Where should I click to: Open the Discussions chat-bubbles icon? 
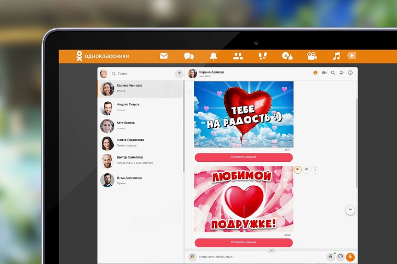click(x=189, y=56)
